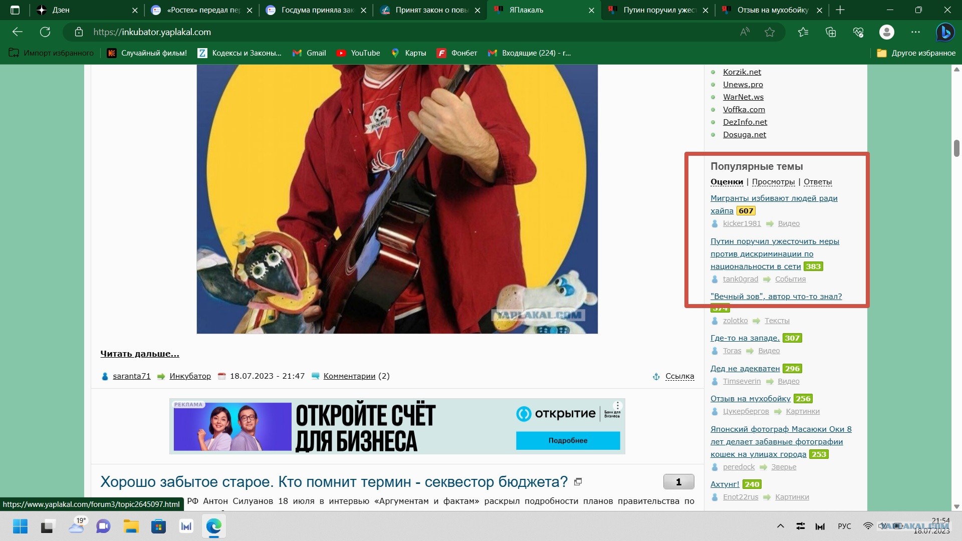Sort popular topics by Просмотры
The height and width of the screenshot is (541, 962).
tap(773, 182)
